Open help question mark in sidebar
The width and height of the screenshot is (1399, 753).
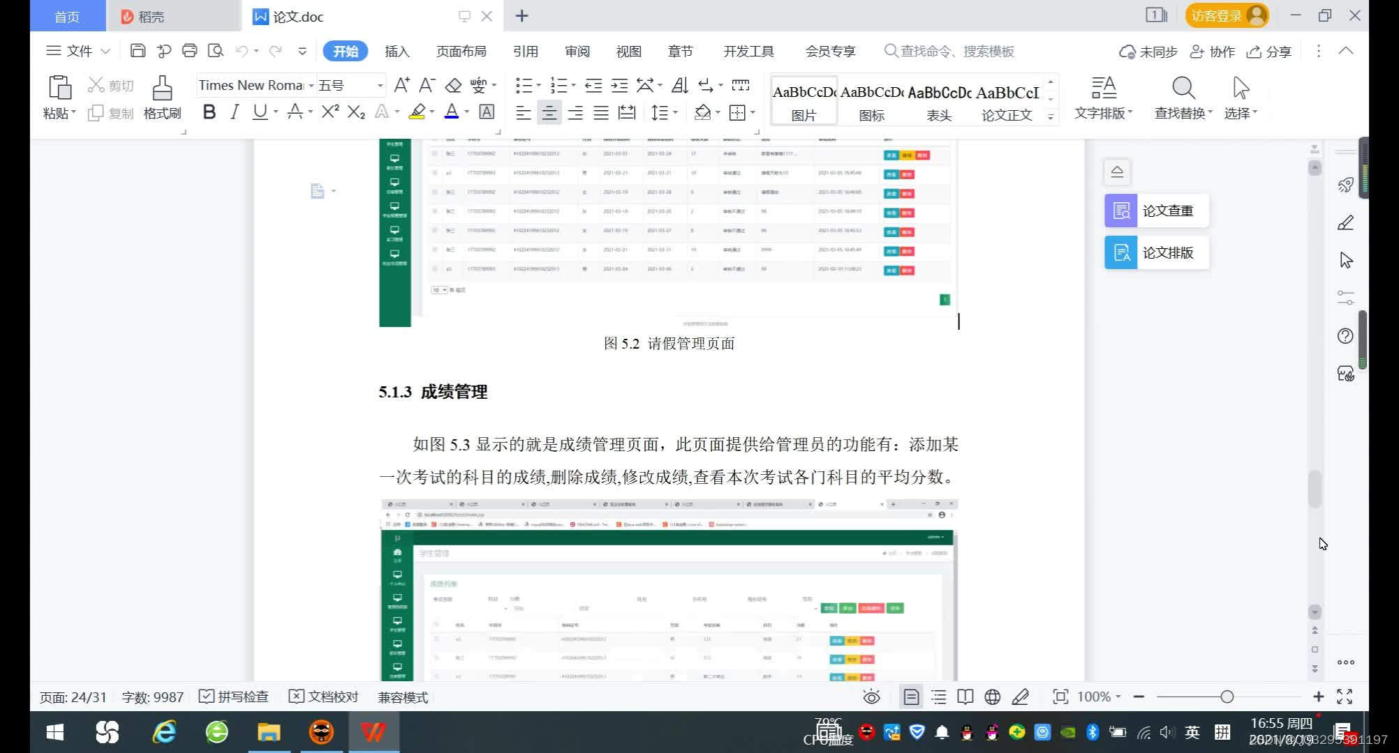click(1345, 336)
